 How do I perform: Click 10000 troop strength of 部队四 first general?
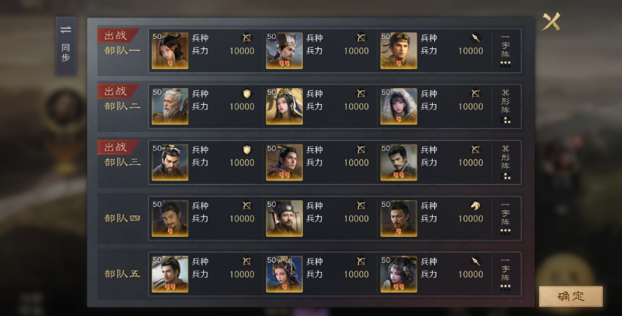pyautogui.click(x=242, y=218)
